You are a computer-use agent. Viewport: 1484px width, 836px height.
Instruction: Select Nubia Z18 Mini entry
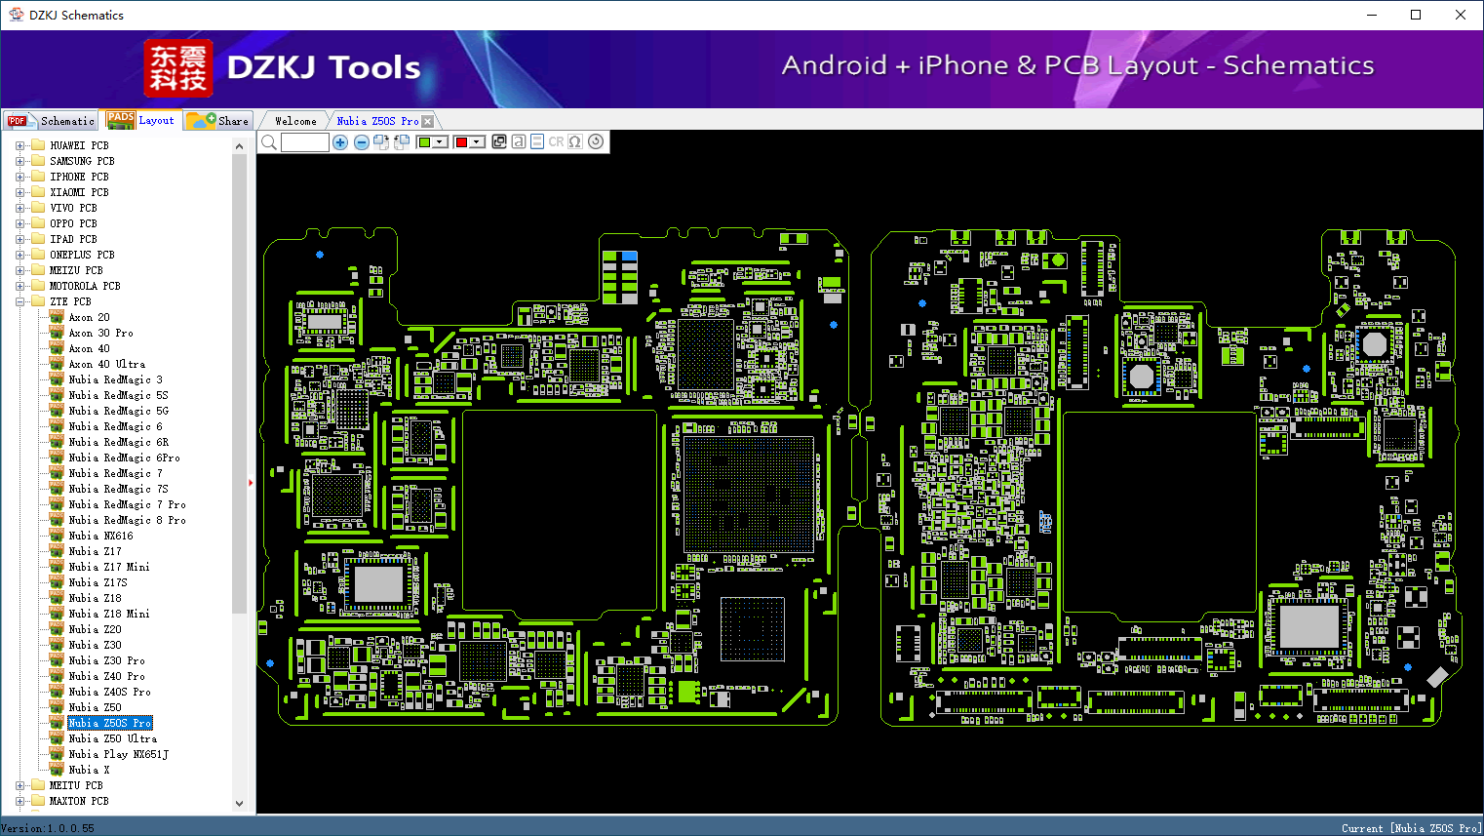(109, 614)
